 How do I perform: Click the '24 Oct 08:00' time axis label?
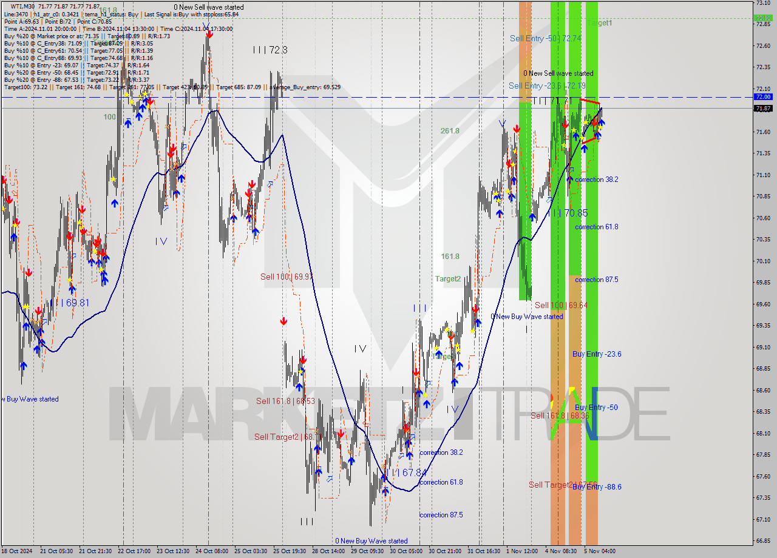click(212, 551)
